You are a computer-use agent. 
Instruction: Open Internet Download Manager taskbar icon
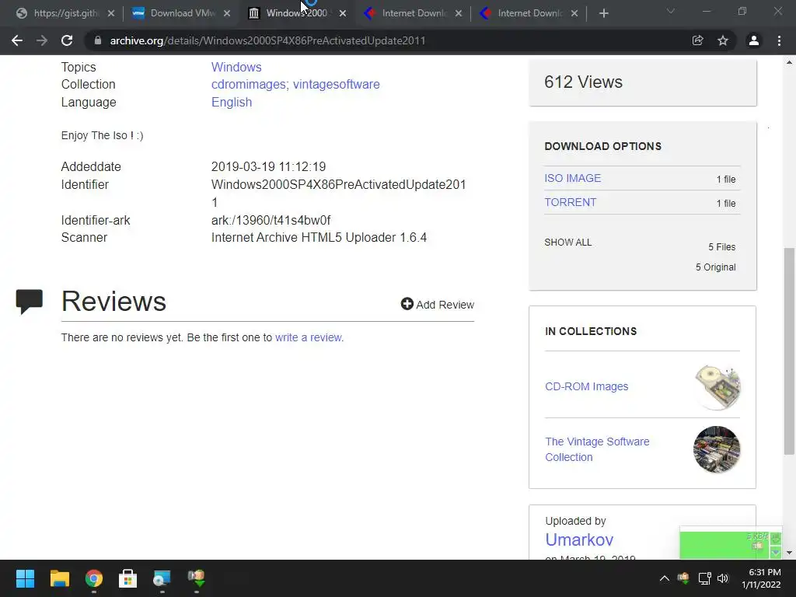(196, 578)
